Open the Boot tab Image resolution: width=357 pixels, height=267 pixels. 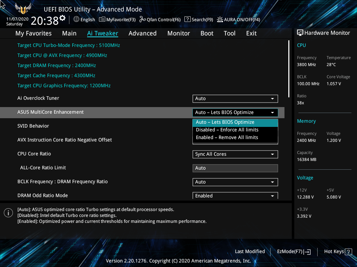coord(207,33)
